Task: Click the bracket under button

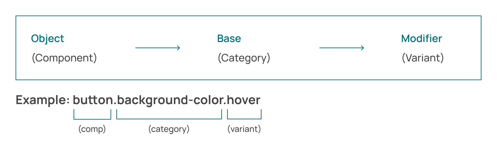Action: 92,114
